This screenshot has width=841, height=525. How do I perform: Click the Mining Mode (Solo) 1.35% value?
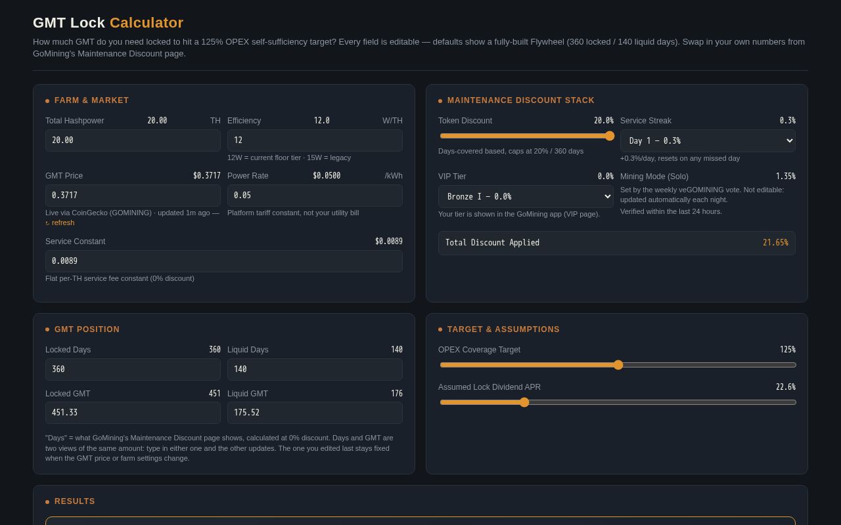point(786,177)
